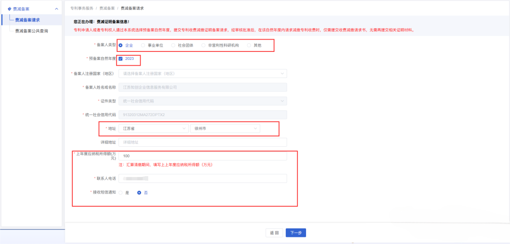Screen dimensions: 510x244
Task: Click the 费减备案 breadcrumb item
Action: (107, 8)
